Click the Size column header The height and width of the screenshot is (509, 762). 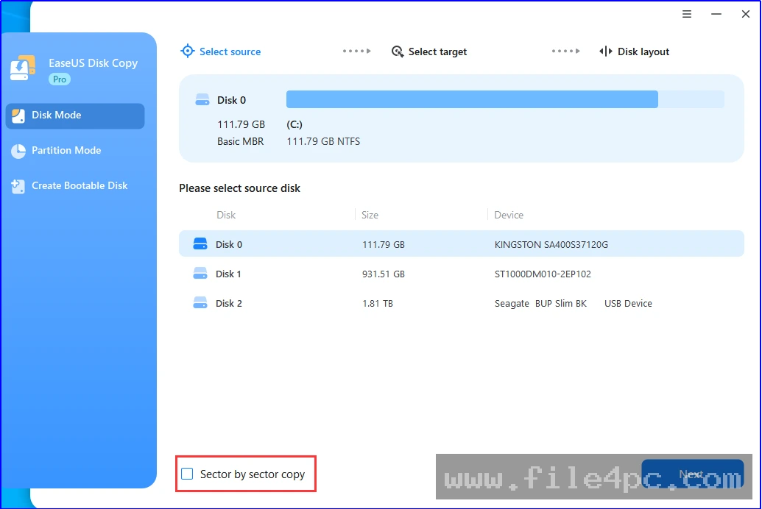370,215
